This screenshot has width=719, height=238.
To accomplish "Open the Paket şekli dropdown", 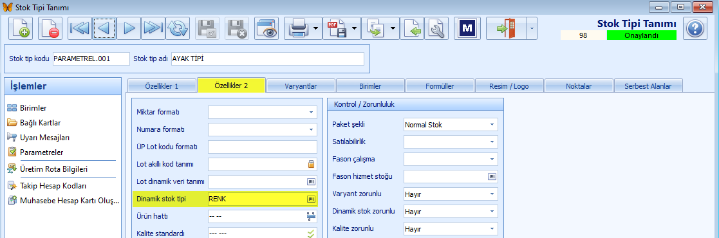I will pyautogui.click(x=451, y=124).
